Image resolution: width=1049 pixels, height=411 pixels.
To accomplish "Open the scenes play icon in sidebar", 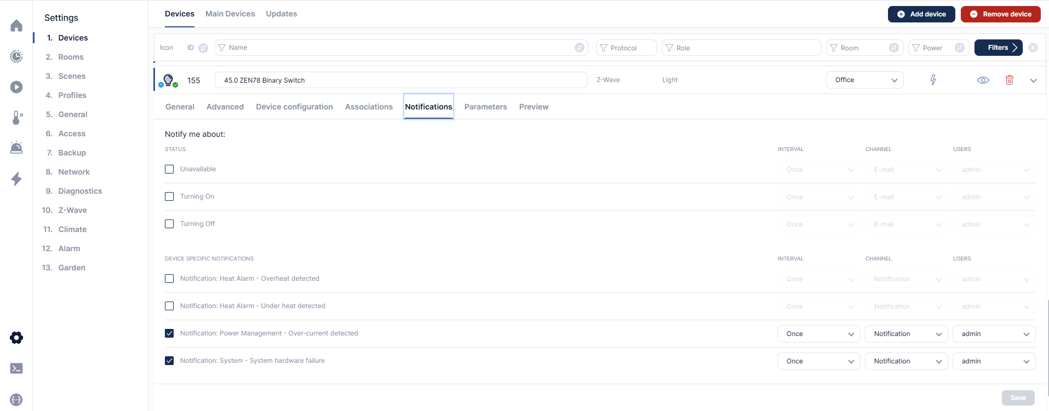I will click(16, 87).
